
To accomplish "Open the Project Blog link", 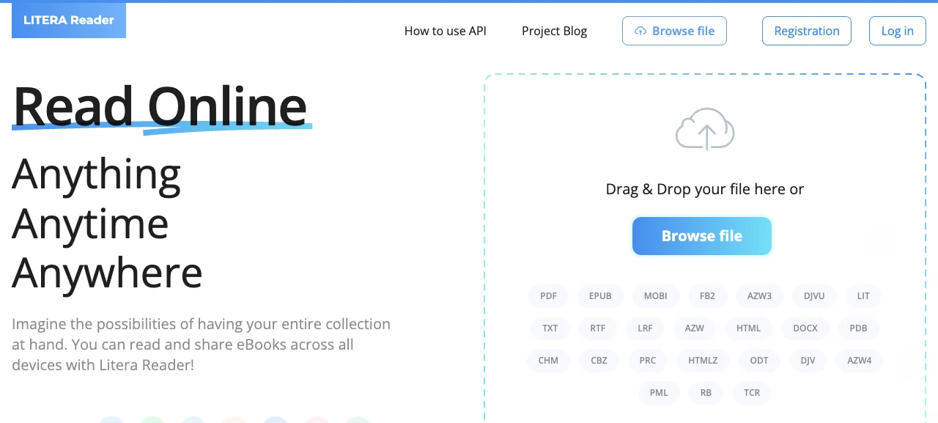I will pos(554,31).
